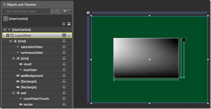Click the padBackground rectangle icon
Image resolution: width=211 pixels, height=109 pixels.
(x=18, y=76)
